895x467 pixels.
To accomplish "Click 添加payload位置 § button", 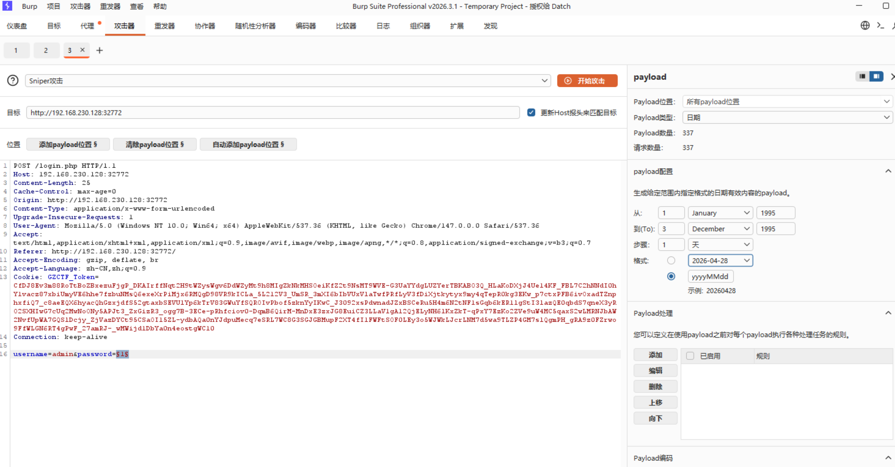I will click(68, 144).
